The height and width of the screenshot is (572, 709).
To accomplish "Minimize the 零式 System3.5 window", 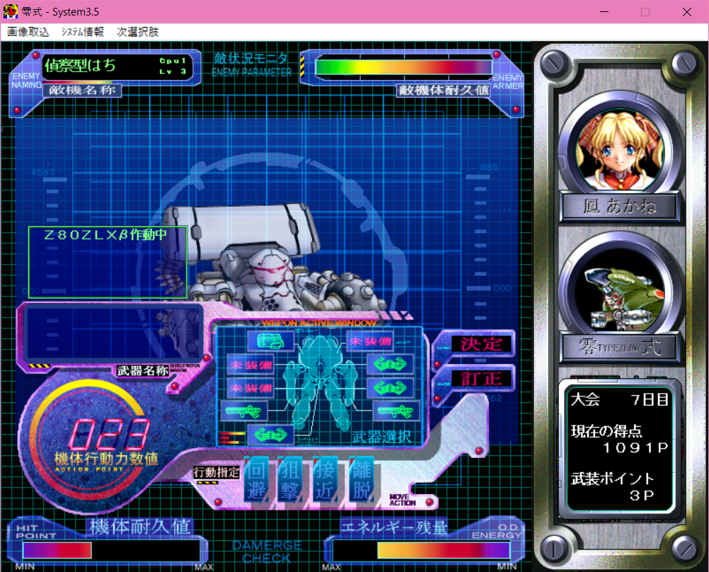I will pyautogui.click(x=604, y=12).
